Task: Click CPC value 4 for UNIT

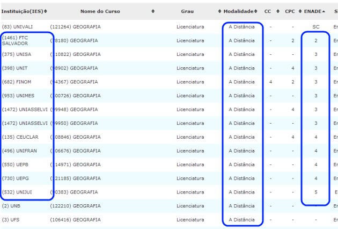Action: click(293, 68)
